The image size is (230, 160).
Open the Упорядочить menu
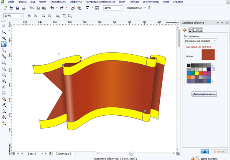coord(58,2)
